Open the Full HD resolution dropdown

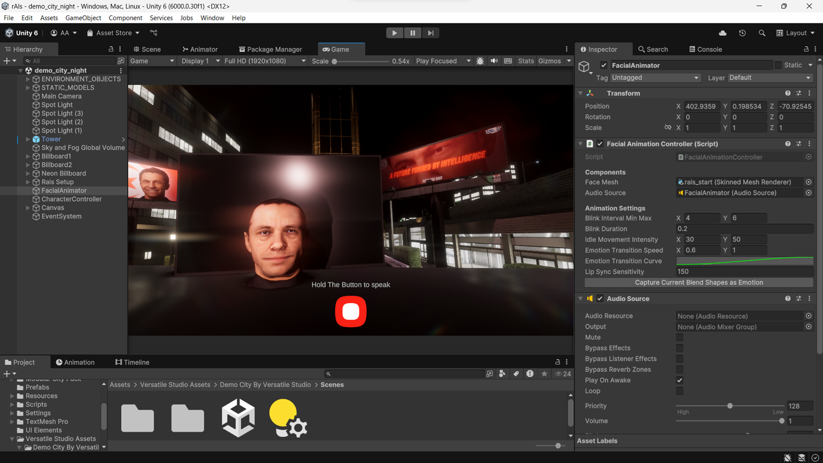pyautogui.click(x=265, y=61)
